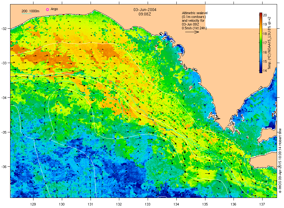Click the '200 1000m' depth contour label
The image size is (284, 208).
click(30, 11)
